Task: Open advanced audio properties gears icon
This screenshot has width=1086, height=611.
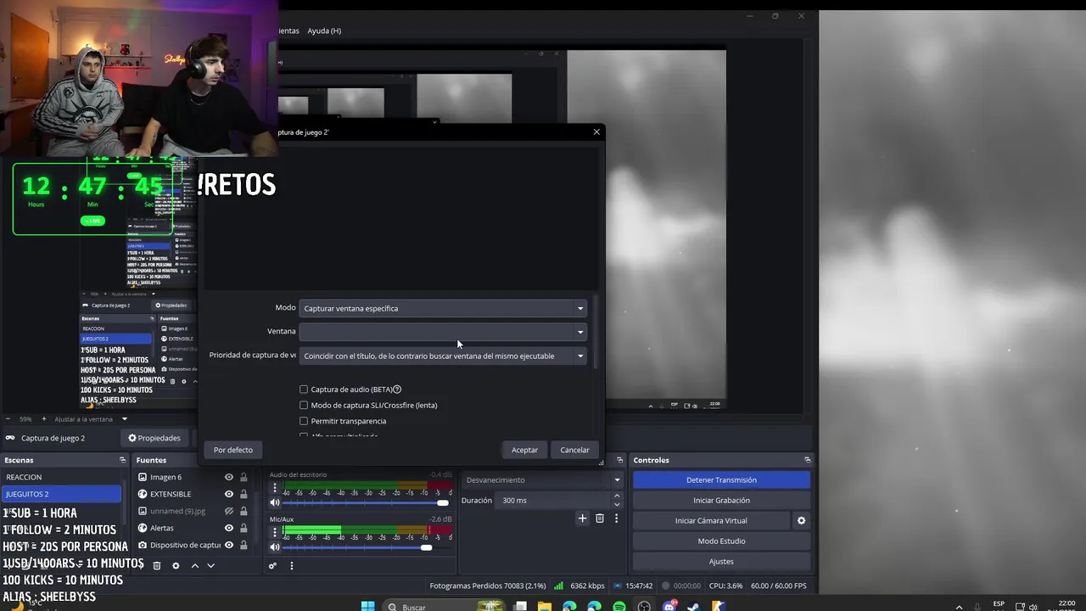Action: tap(272, 565)
